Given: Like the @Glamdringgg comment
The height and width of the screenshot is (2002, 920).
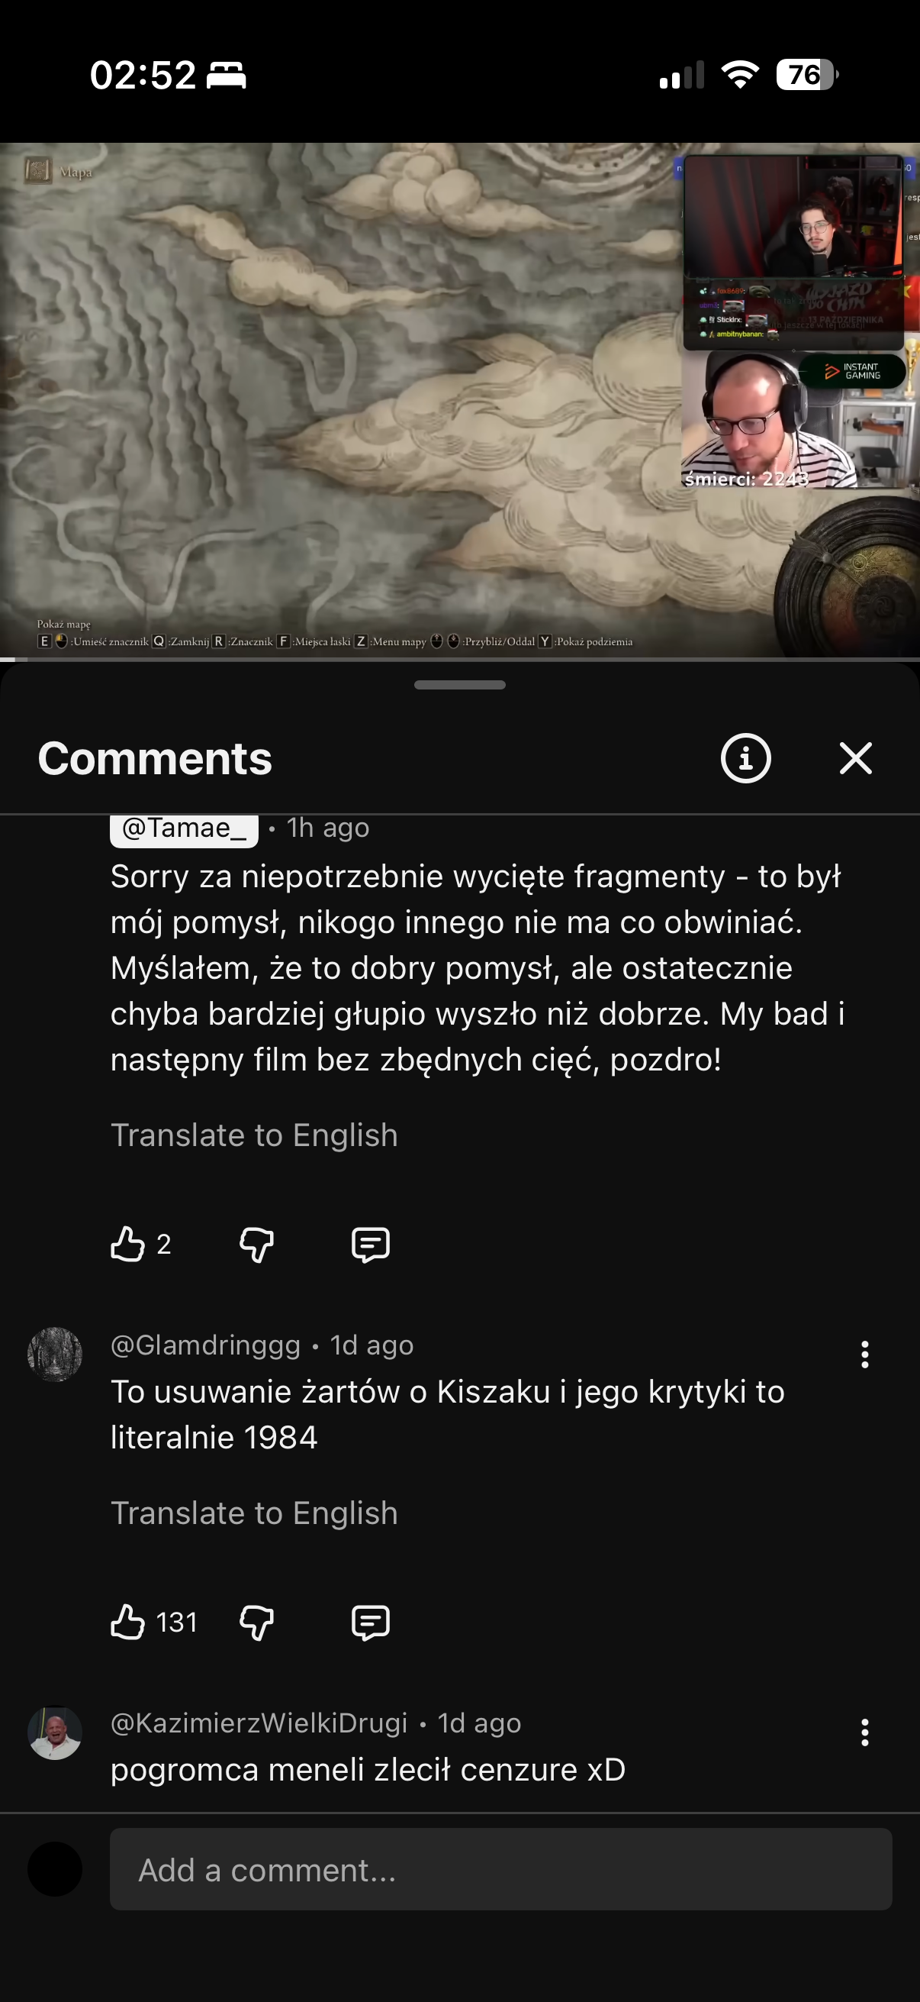Looking at the screenshot, I should [127, 1621].
